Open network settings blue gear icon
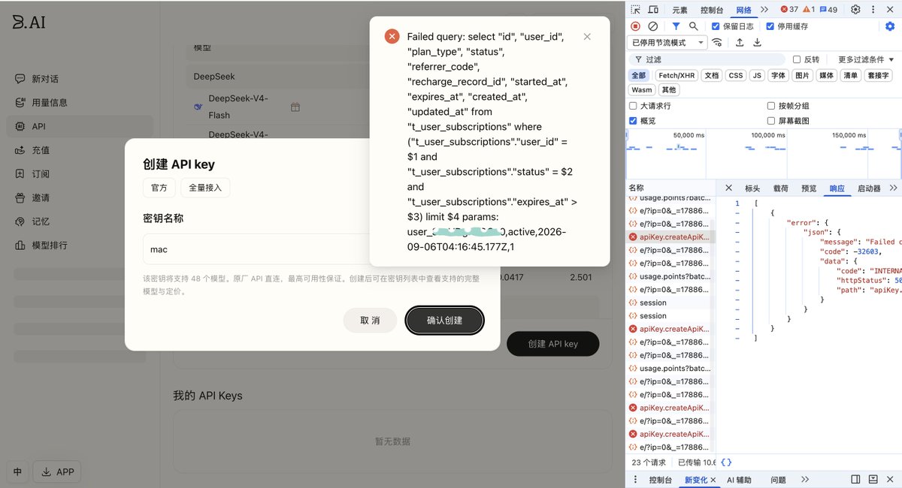Viewport: 902px width, 488px height. pyautogui.click(x=890, y=26)
